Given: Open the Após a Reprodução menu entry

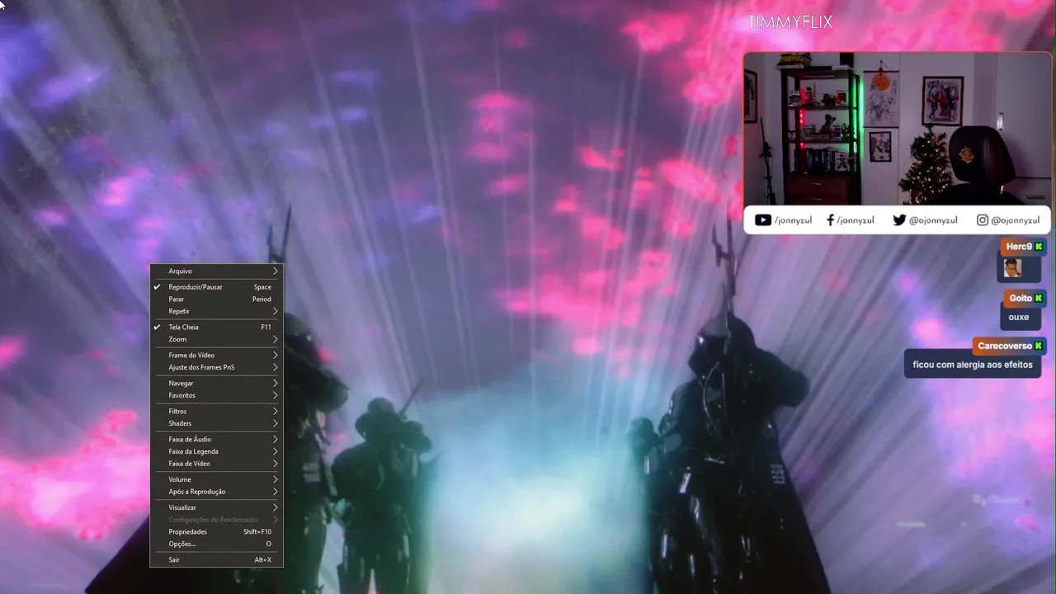Looking at the screenshot, I should click(x=216, y=492).
